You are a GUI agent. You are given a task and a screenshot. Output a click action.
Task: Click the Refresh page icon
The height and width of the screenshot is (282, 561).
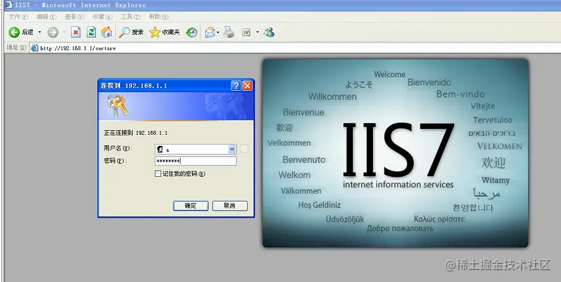(91, 32)
